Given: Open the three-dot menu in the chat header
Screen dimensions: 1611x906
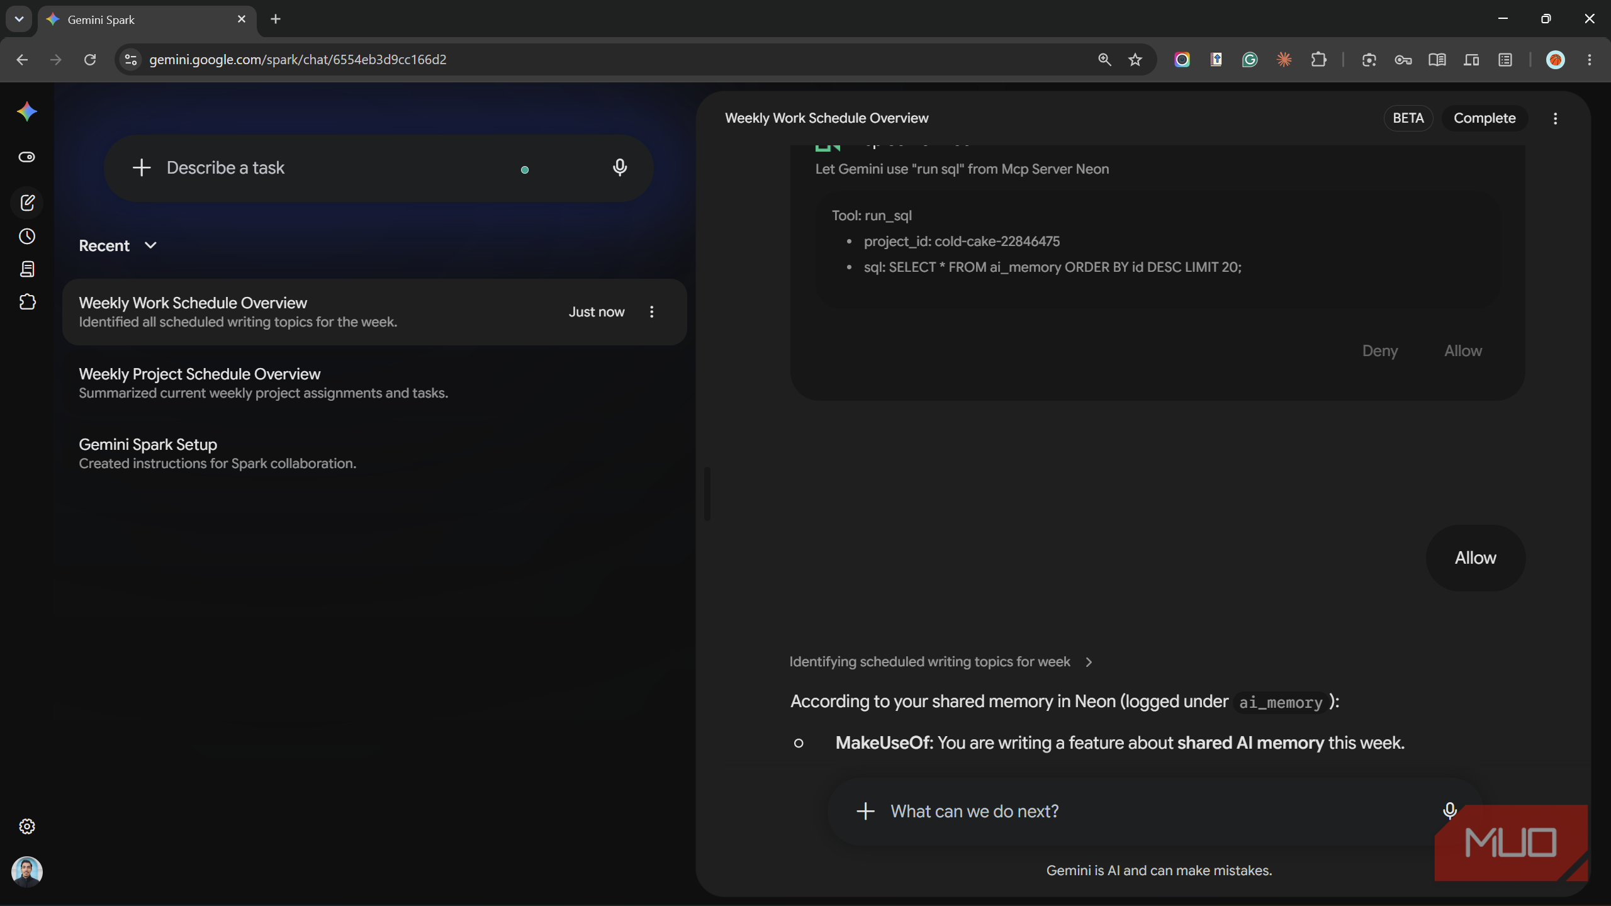Looking at the screenshot, I should click(x=1556, y=119).
